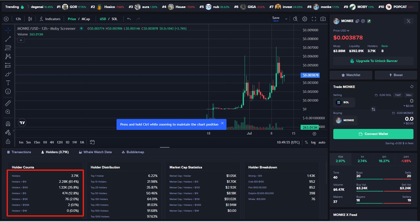Open price axis settings gear
This screenshot has width=420, height=222.
pos(314,134)
